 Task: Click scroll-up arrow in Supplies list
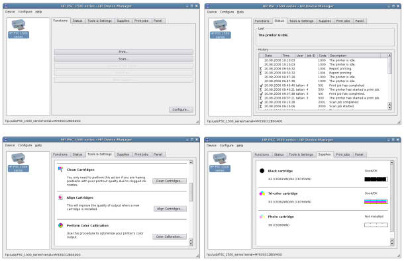pyautogui.click(x=392, y=162)
